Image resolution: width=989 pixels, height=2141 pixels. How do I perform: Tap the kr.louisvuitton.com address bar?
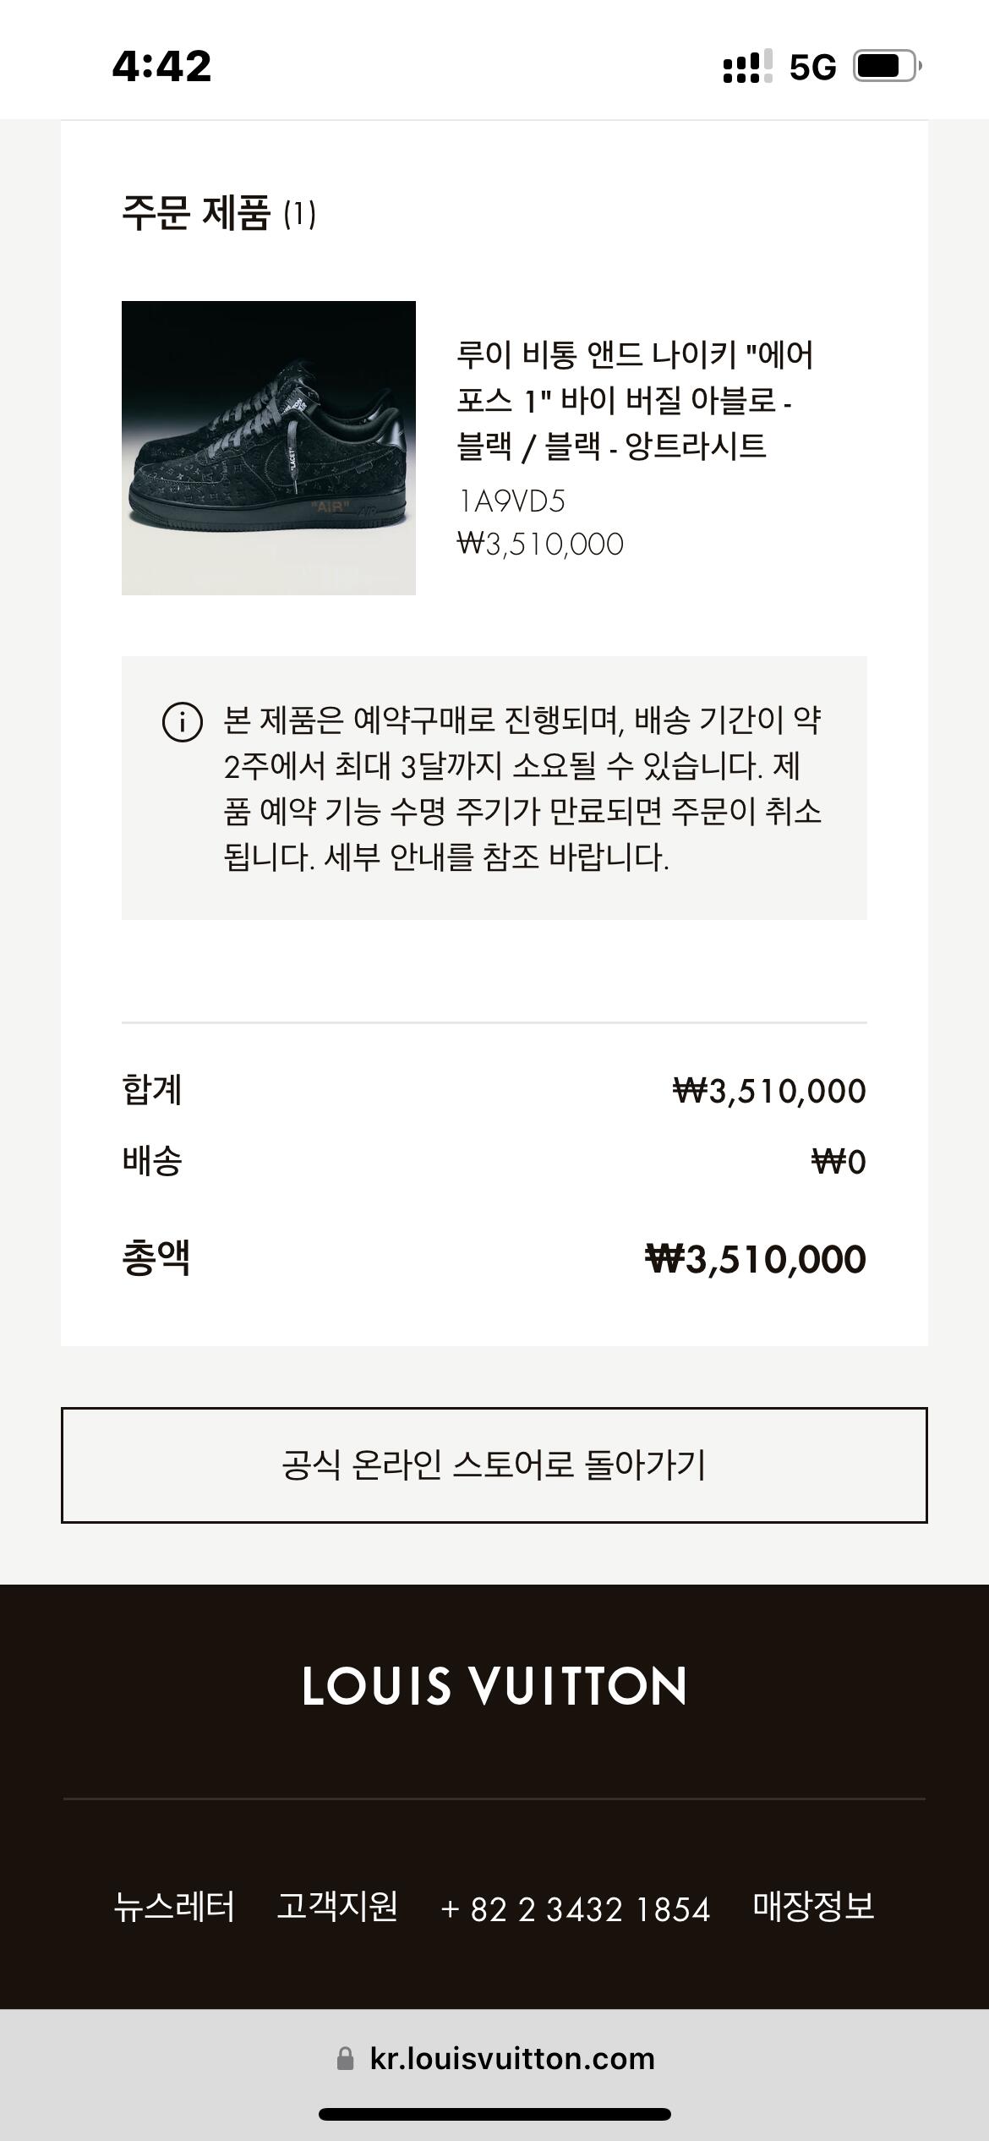[x=511, y=2058]
